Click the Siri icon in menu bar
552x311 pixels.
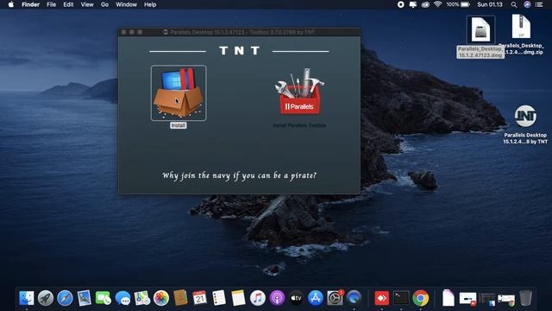pyautogui.click(x=527, y=4)
